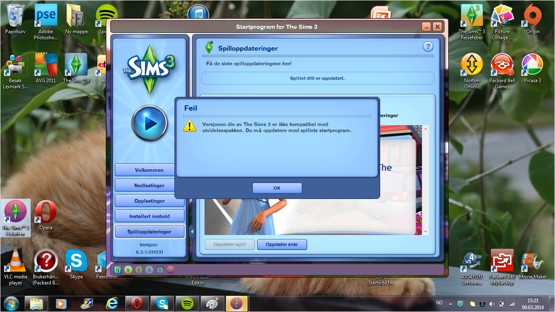Open the Skype desktop shortcut
The image size is (555, 312).
point(76,264)
